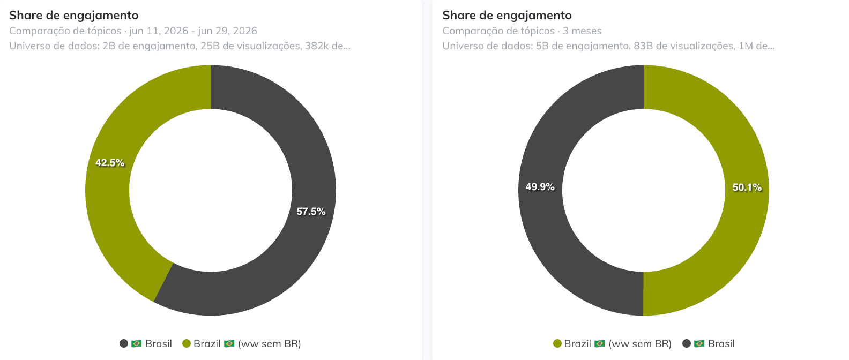This screenshot has width=849, height=360.
Task: Click the flag icon beside right Brasil legend
Action: click(x=699, y=343)
